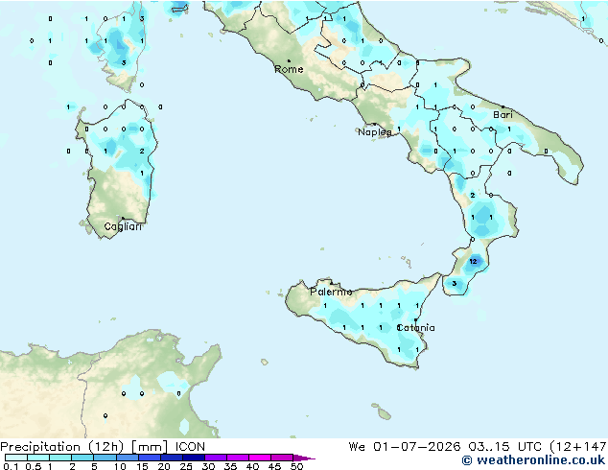
Task: Click the purple arrow beyond the legend's 50
Action: click(304, 458)
